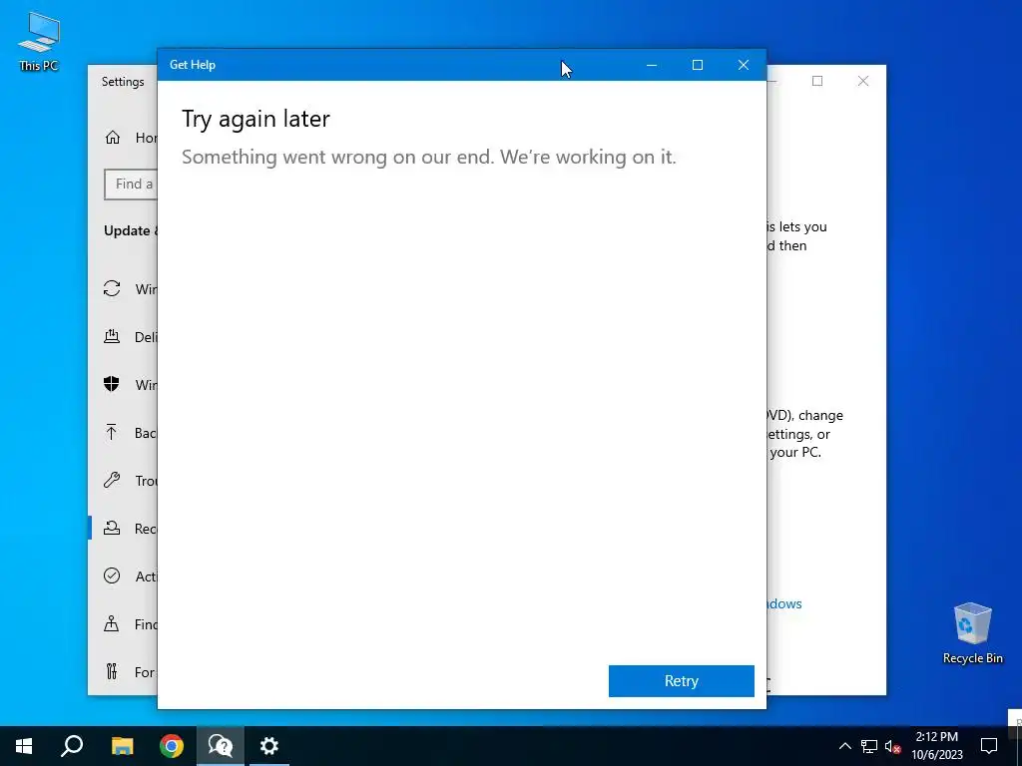The width and height of the screenshot is (1022, 766).
Task: Click the Get Help window title text
Action: click(193, 65)
